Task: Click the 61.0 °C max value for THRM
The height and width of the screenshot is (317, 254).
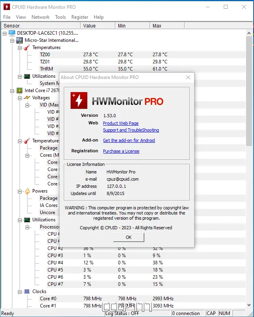Action: pyautogui.click(x=160, y=69)
